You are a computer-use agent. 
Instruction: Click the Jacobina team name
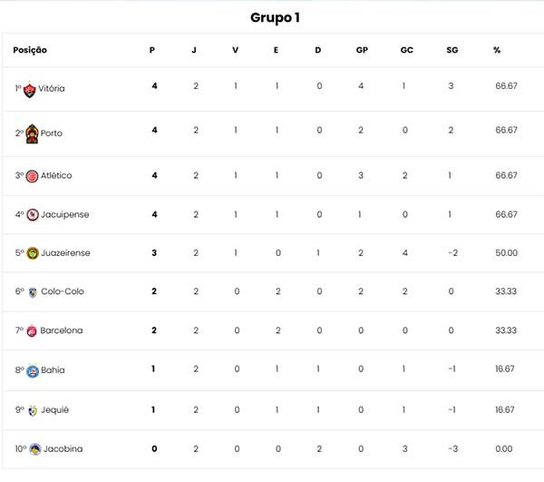coord(63,448)
